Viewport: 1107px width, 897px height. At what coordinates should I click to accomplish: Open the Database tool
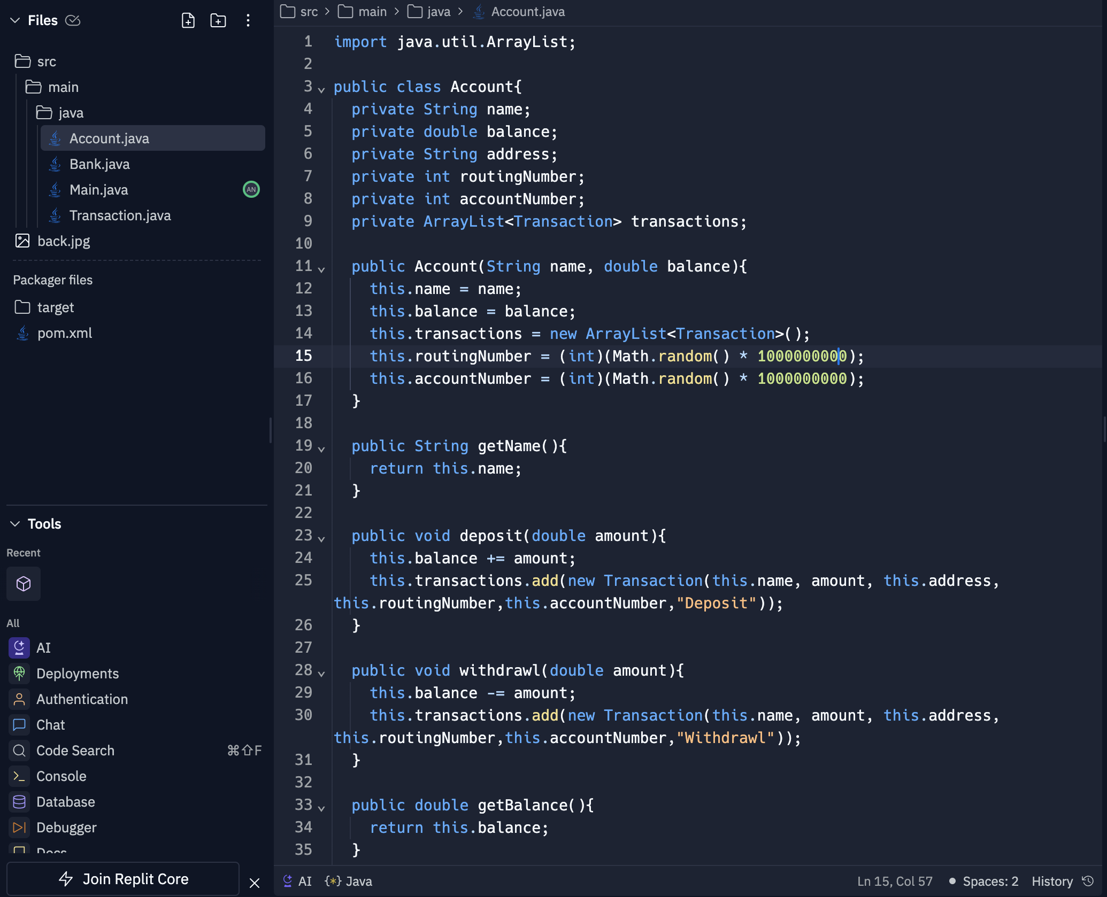click(x=65, y=802)
